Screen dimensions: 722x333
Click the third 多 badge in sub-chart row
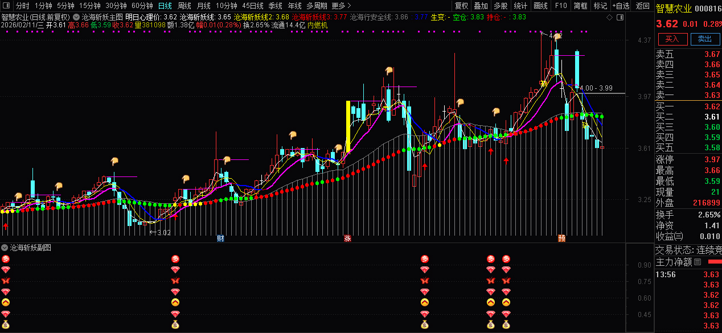[x=424, y=259]
